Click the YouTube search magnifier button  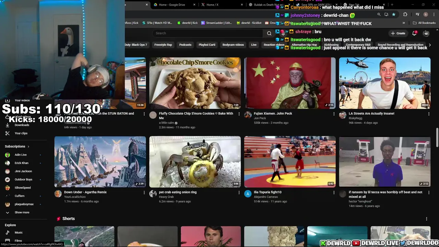click(269, 33)
